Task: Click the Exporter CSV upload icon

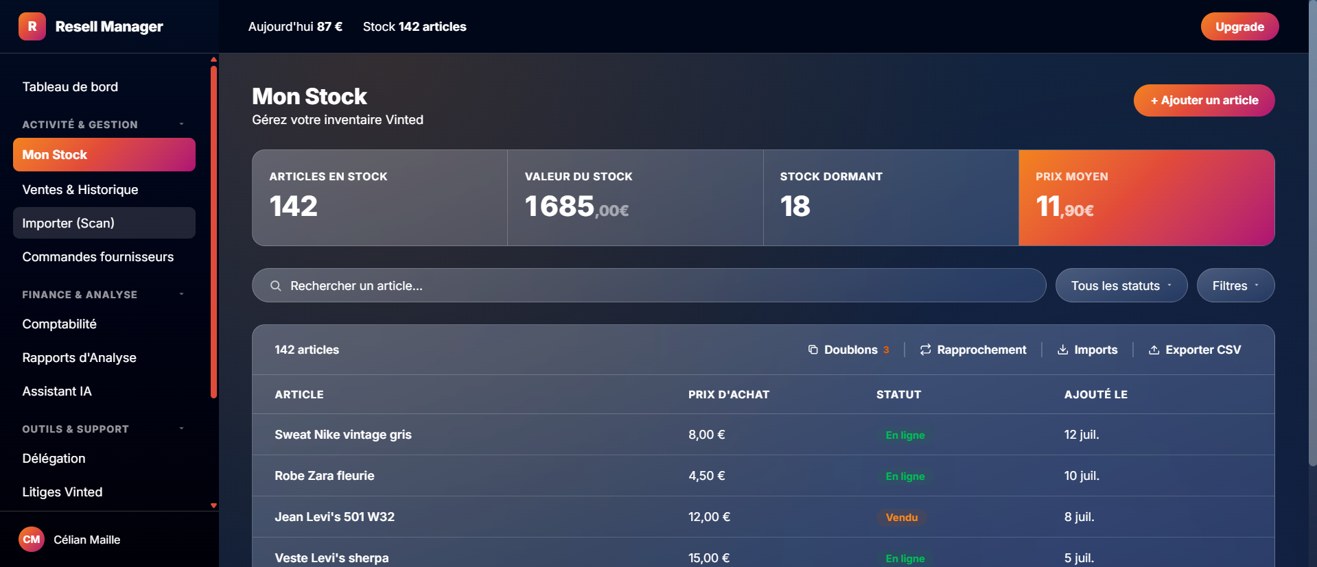Action: point(1154,350)
